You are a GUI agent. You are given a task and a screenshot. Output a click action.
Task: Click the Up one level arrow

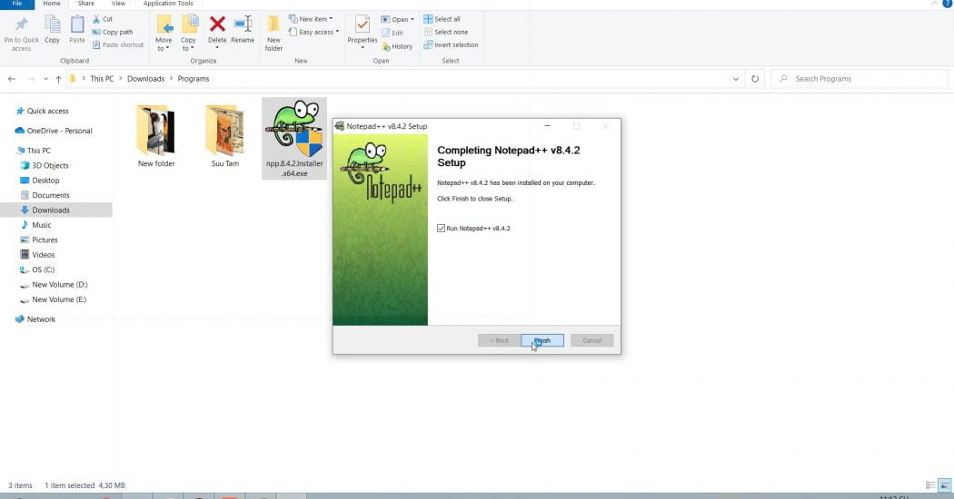58,79
